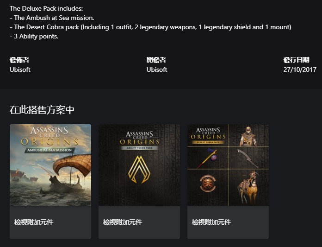Click the Assassin's Creed Origins logo on Ambush card
This screenshot has height=247, width=322.
click(x=50, y=137)
